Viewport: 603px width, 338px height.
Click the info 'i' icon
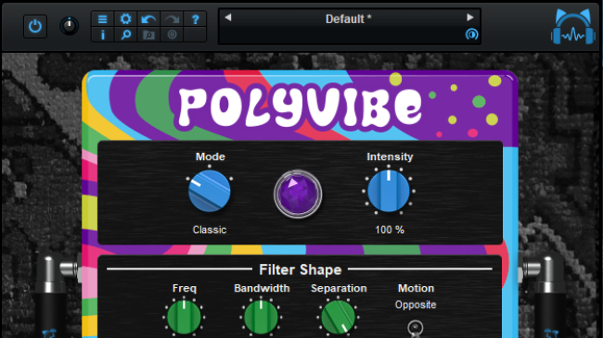(102, 34)
